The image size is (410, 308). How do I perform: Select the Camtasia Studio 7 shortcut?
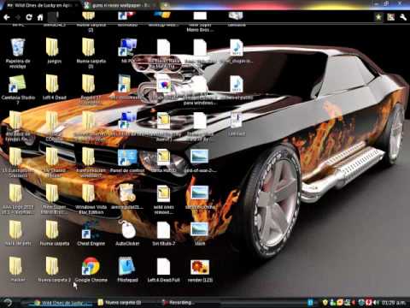[18, 89]
